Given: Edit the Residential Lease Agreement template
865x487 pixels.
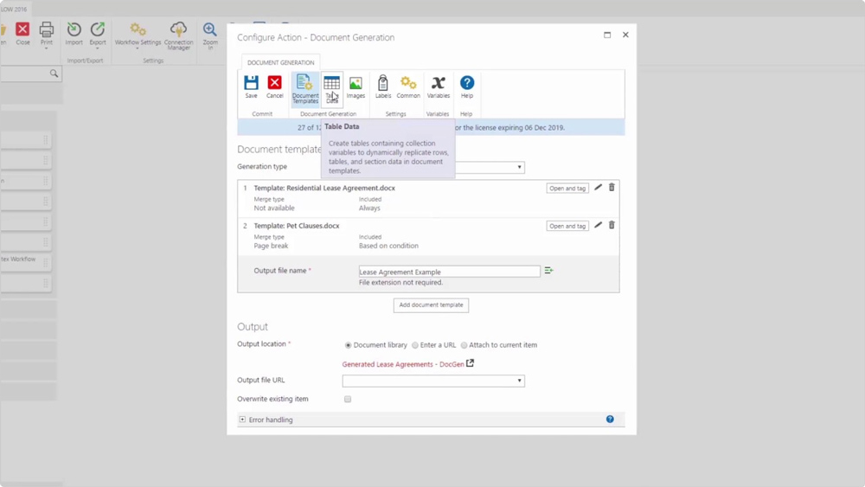Looking at the screenshot, I should coord(598,188).
